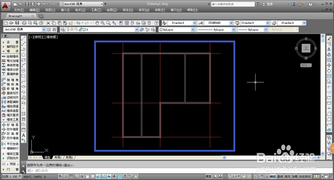The height and width of the screenshot is (180, 334).
Task: Click the vertical scrollbar down arrow of the drawing area
Action: click(x=323, y=153)
